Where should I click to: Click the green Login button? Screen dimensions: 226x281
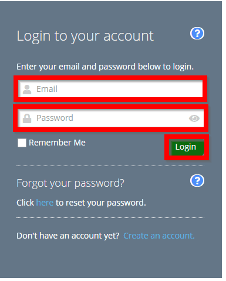coord(187,147)
